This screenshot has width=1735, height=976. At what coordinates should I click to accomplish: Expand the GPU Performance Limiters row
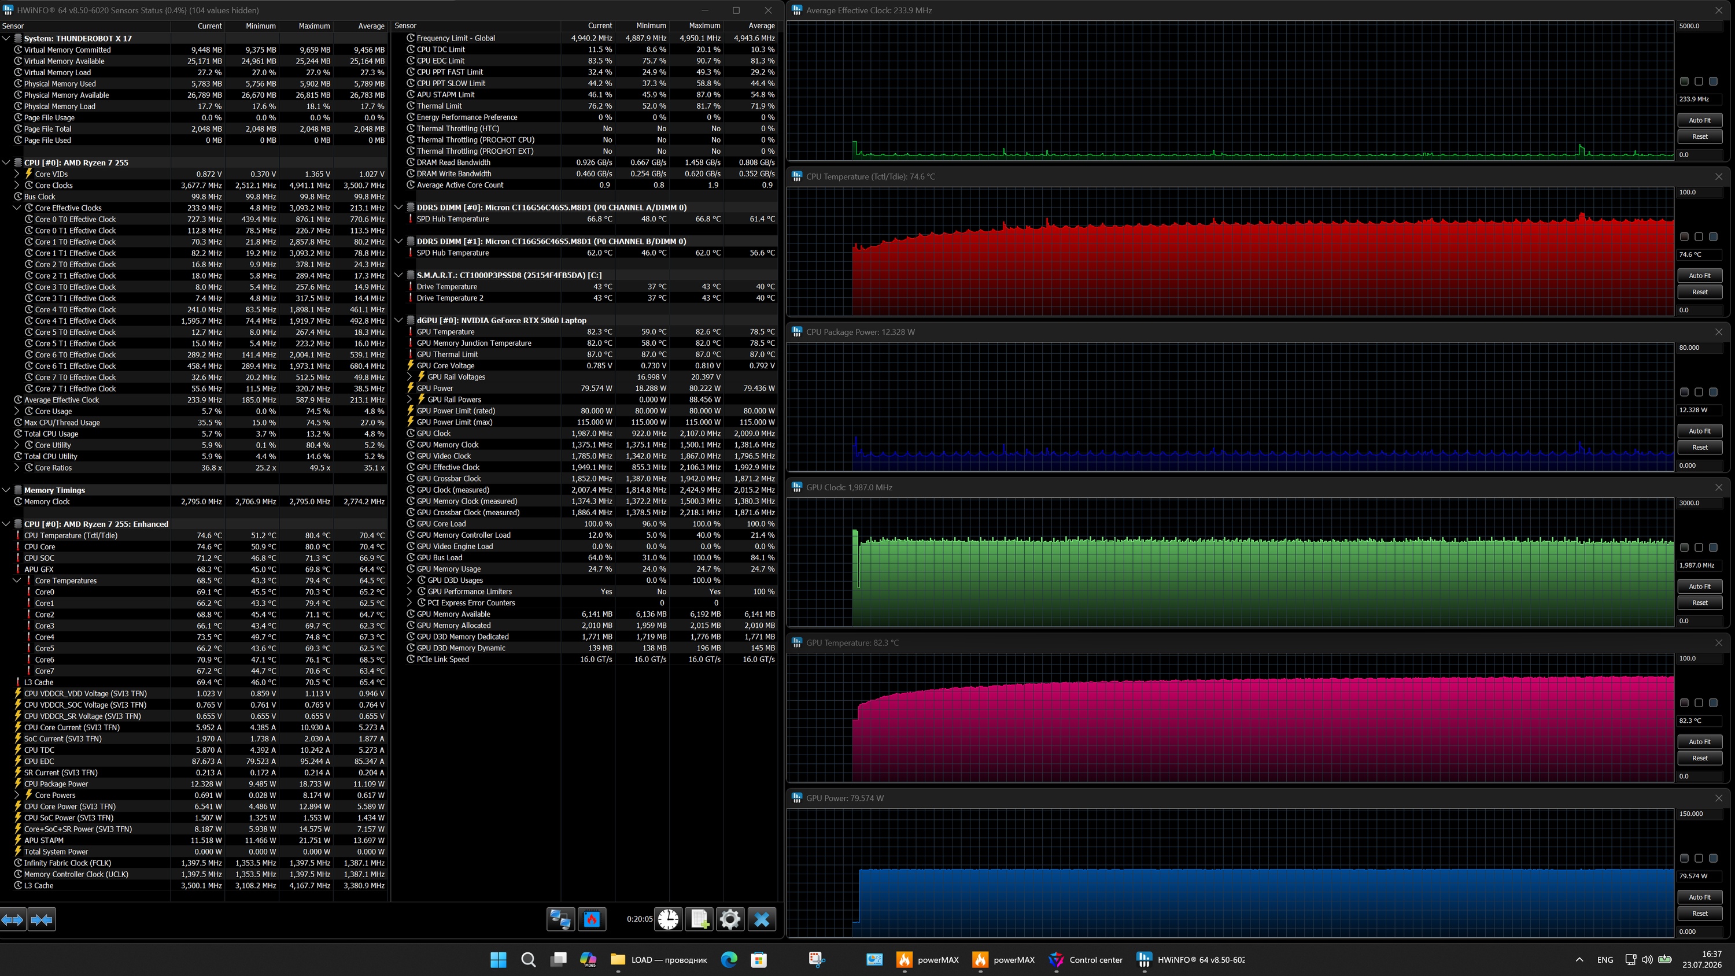pos(409,591)
